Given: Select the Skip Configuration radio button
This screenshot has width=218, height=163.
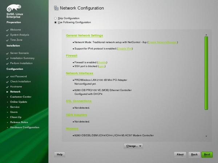Looking at the screenshot, I should pos(55,18).
